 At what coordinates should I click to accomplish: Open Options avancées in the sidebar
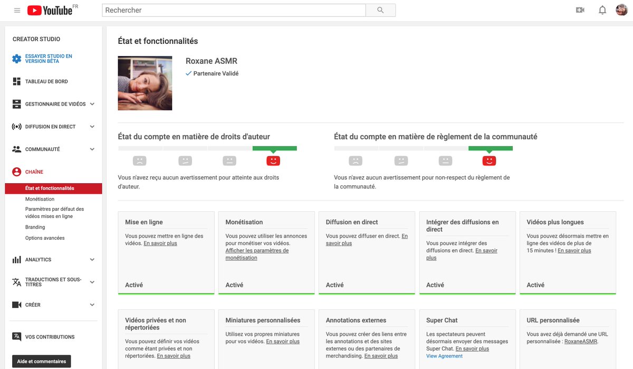[x=45, y=238]
